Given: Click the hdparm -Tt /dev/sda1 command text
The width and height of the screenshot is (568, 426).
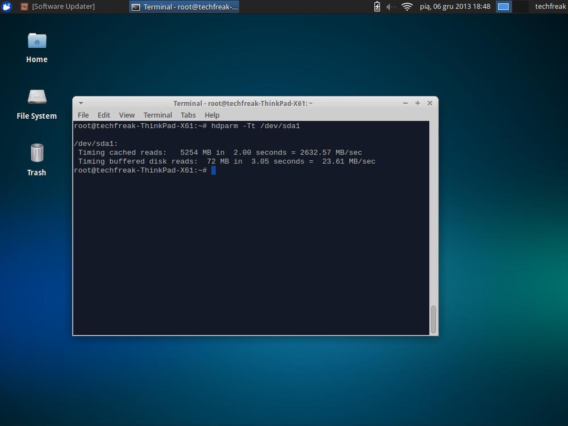Looking at the screenshot, I should pyautogui.click(x=256, y=126).
